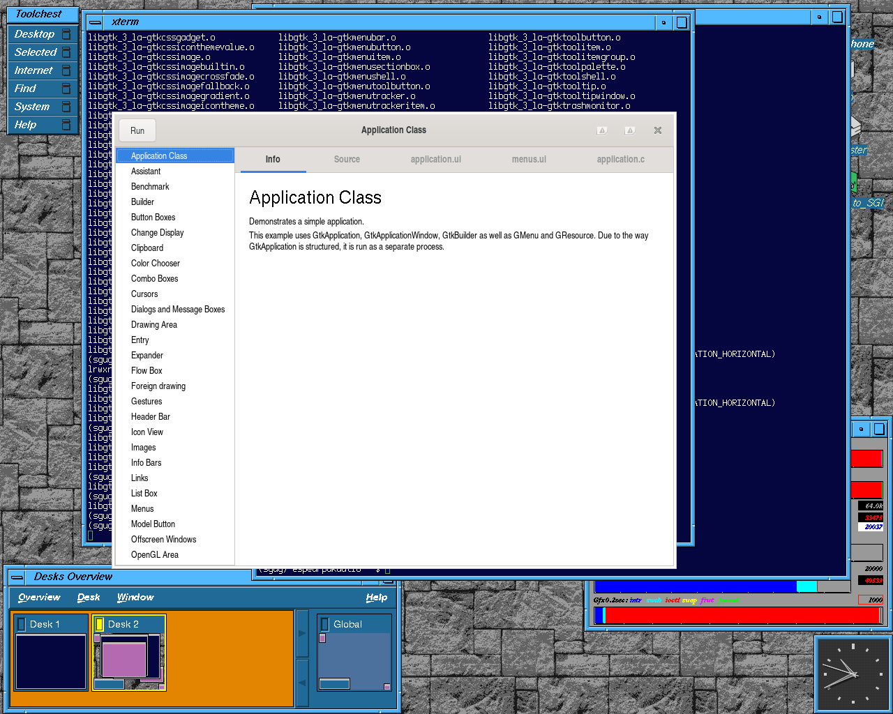
Task: Open the application.c tab
Action: point(621,160)
